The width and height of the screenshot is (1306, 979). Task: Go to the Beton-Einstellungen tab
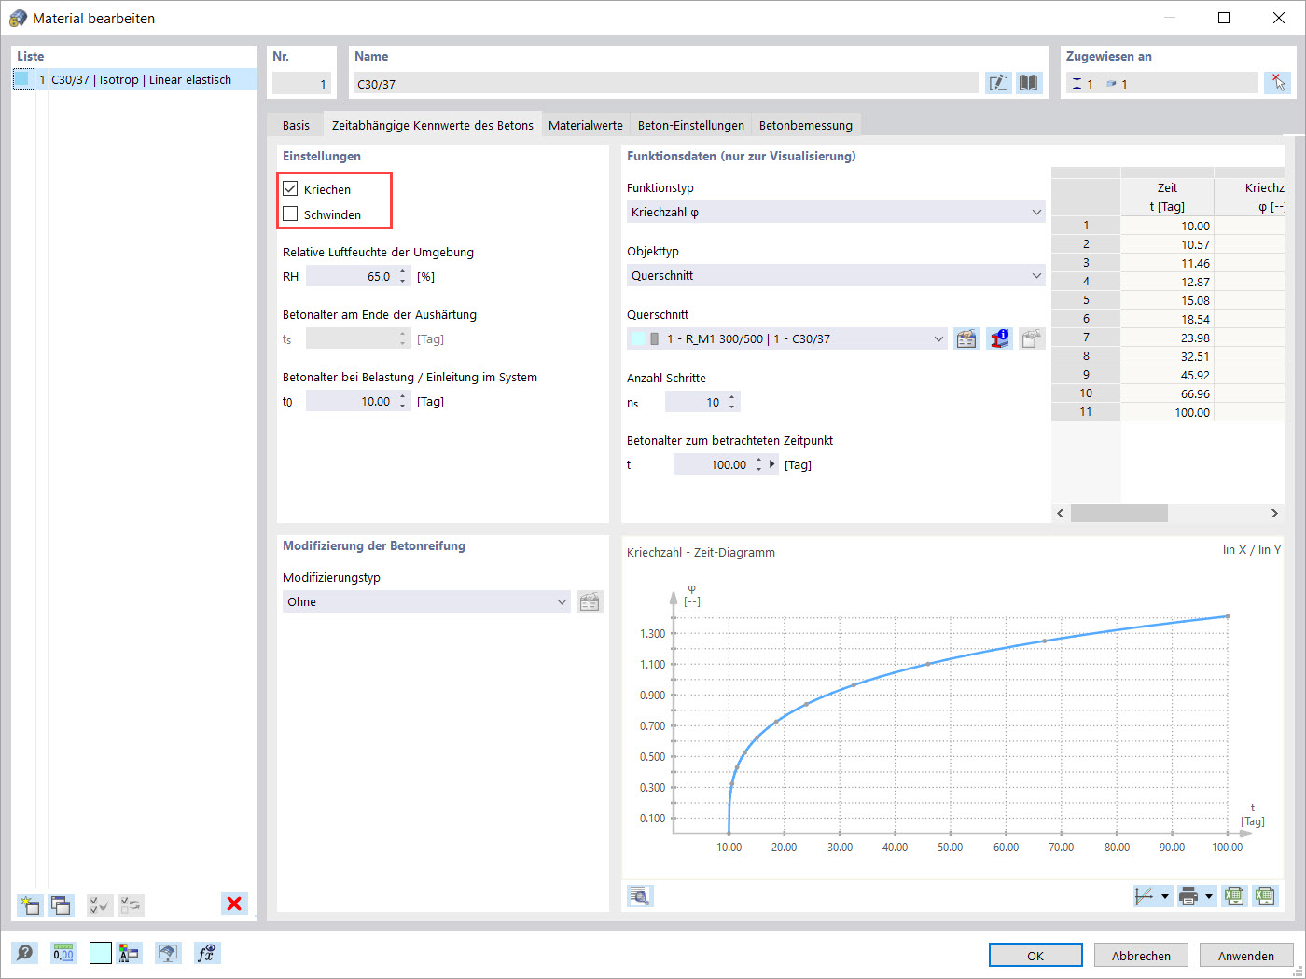[691, 125]
